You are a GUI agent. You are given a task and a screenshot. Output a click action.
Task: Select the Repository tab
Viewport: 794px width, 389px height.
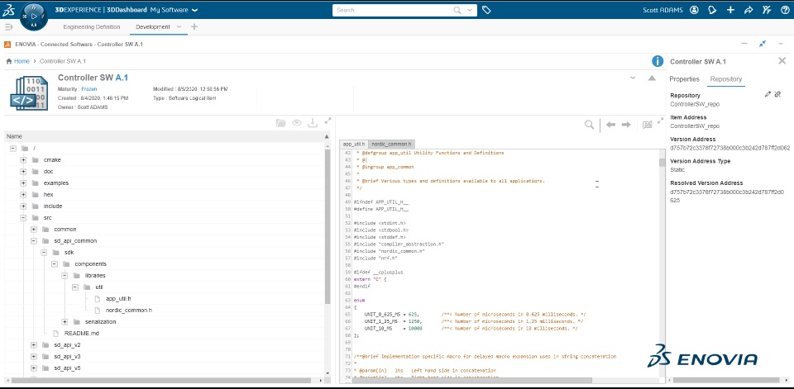725,79
